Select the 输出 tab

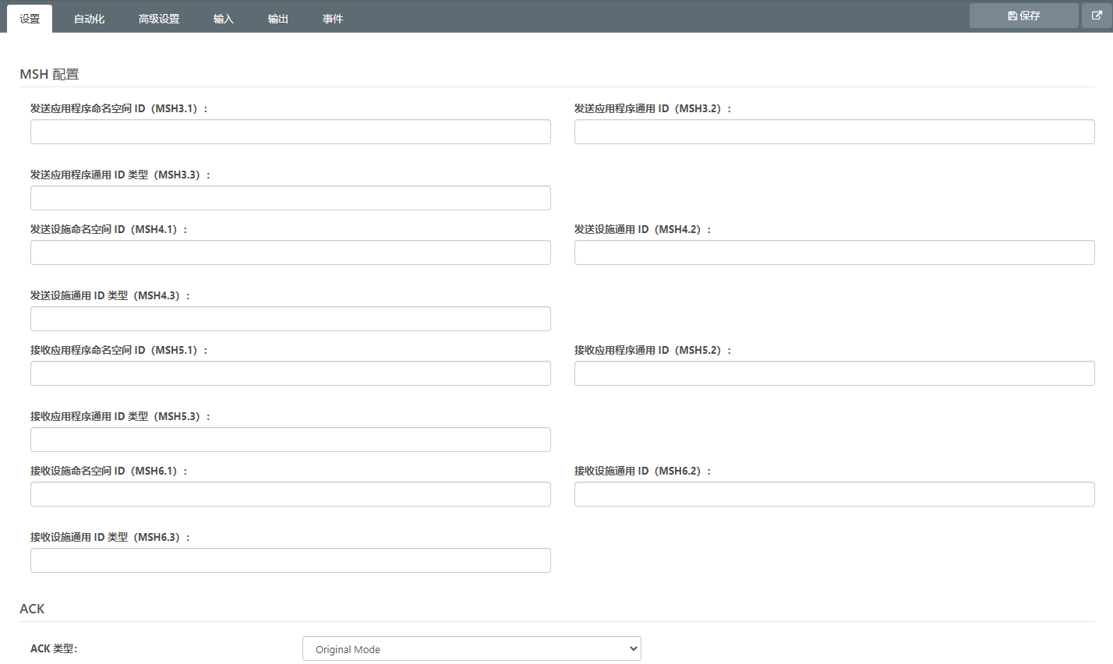pos(278,19)
